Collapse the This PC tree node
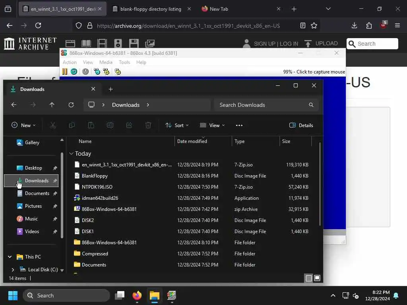This screenshot has width=407, height=305. (x=10, y=257)
